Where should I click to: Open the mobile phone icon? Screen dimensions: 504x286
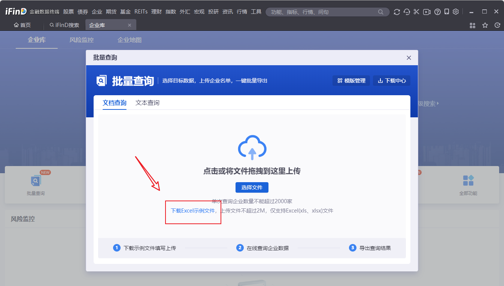[446, 12]
